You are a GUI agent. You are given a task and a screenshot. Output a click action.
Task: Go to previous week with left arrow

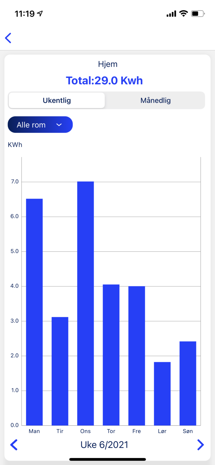click(x=14, y=445)
